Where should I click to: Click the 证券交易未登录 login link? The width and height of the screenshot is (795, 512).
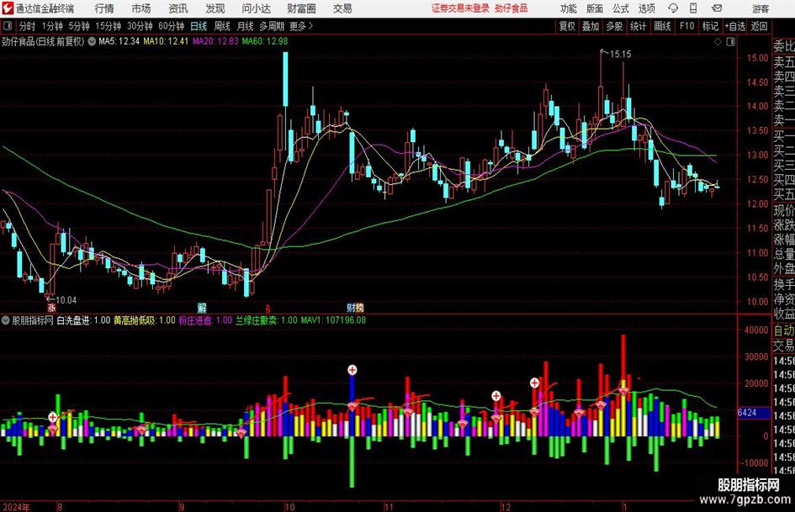[460, 8]
